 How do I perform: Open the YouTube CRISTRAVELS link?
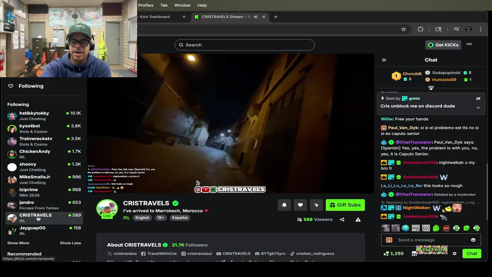click(x=233, y=254)
